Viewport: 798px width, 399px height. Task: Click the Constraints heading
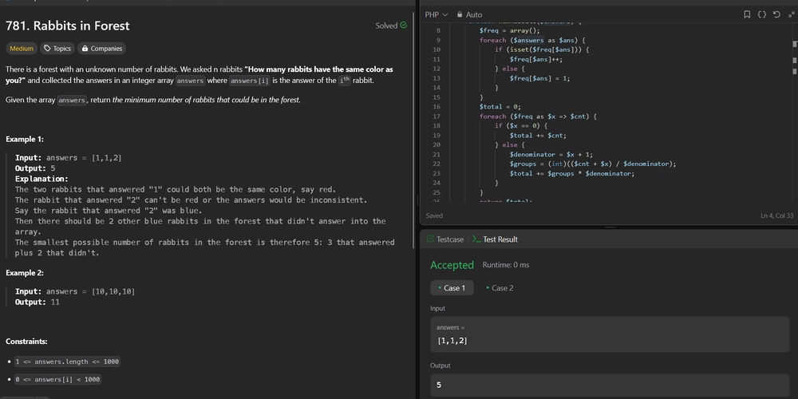(x=26, y=342)
